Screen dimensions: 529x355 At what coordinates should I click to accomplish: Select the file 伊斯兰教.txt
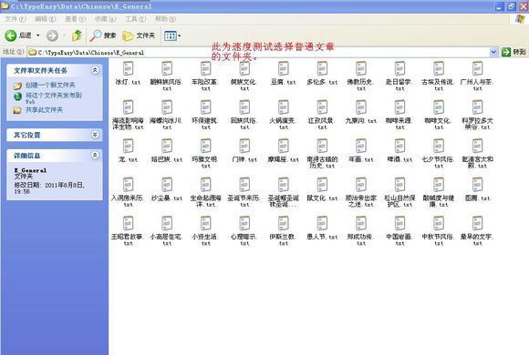coord(283,230)
